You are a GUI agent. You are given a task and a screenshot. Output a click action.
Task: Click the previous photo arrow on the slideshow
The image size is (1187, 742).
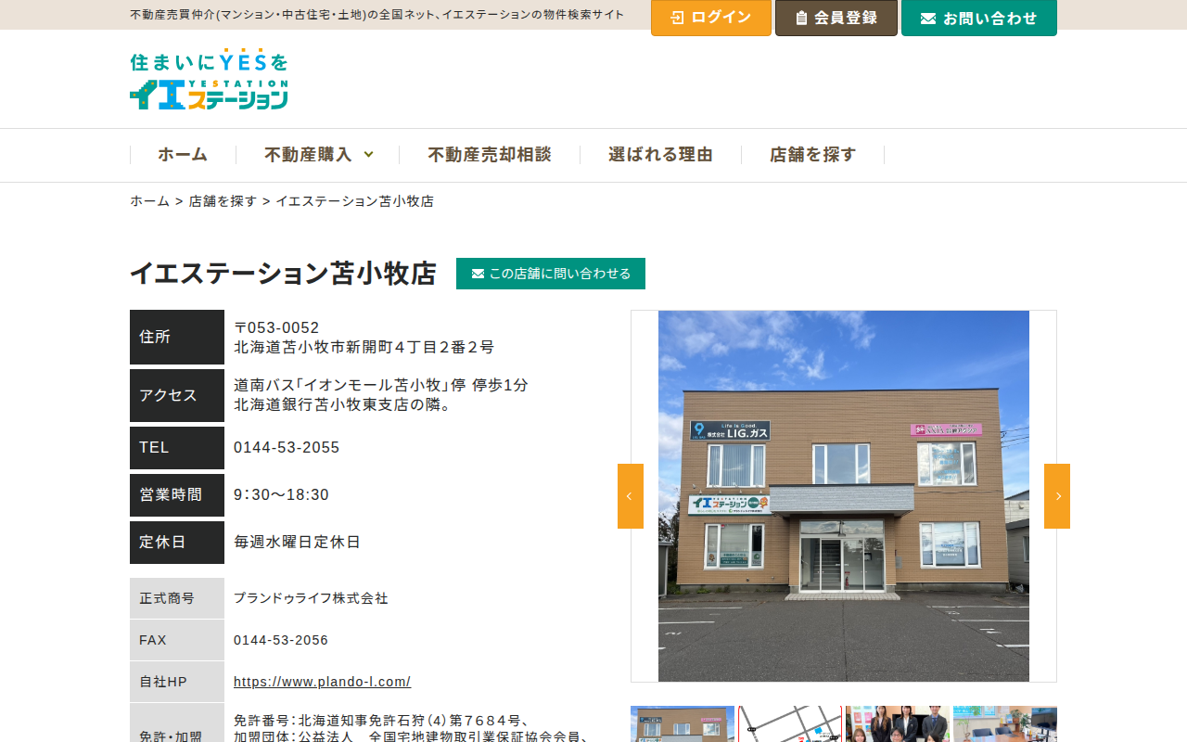coord(631,496)
